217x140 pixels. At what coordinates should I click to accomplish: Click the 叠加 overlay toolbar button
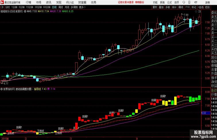click(x=161, y=7)
